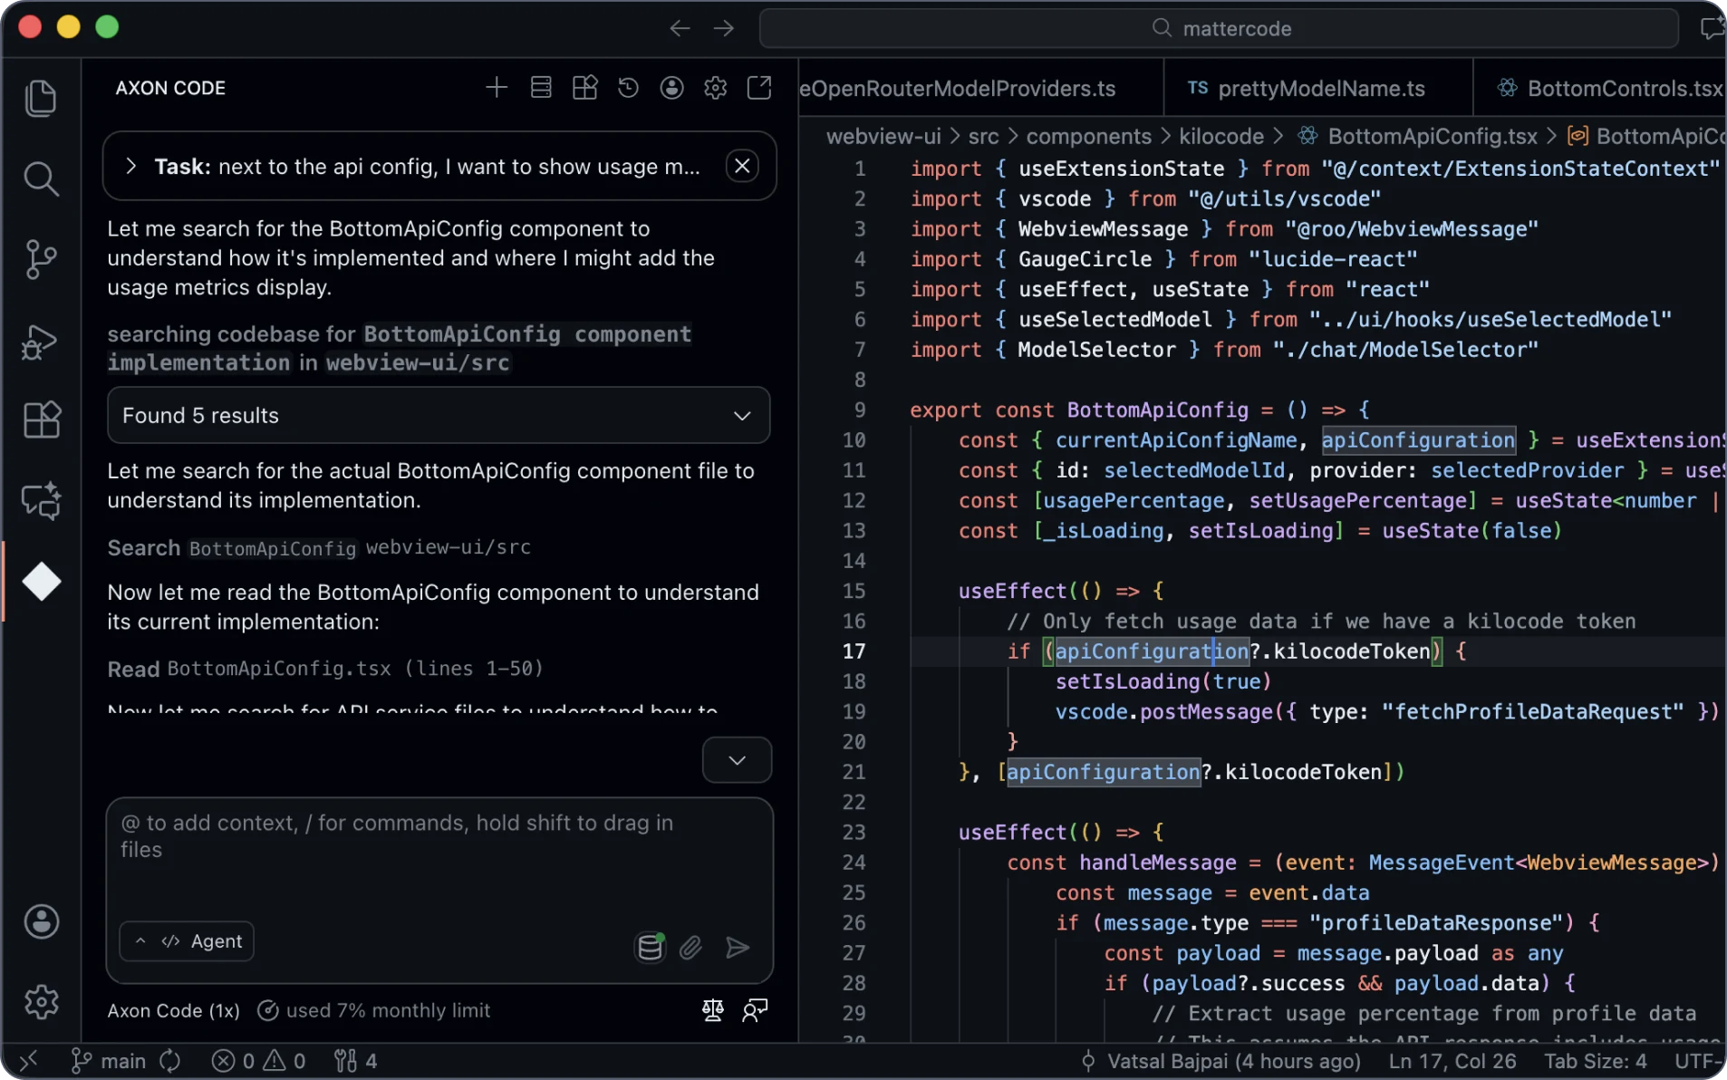1727x1080 pixels.
Task: Open the Extensions view
Action: pos(42,419)
